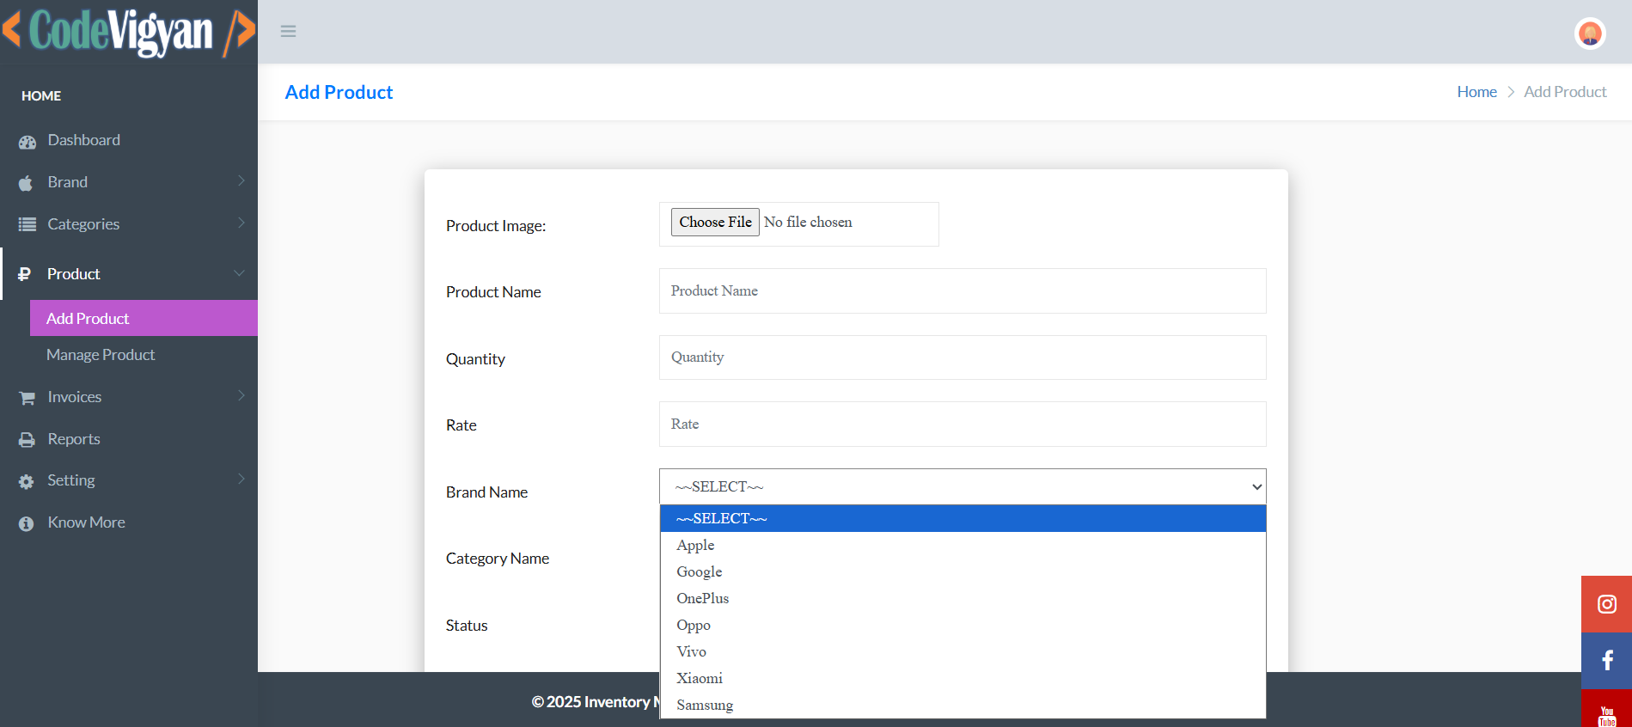Image resolution: width=1632 pixels, height=727 pixels.
Task: Go to Home via breadcrumb link
Action: coord(1476,92)
